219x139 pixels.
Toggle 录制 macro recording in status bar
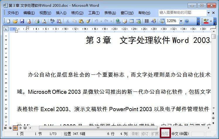(135, 134)
